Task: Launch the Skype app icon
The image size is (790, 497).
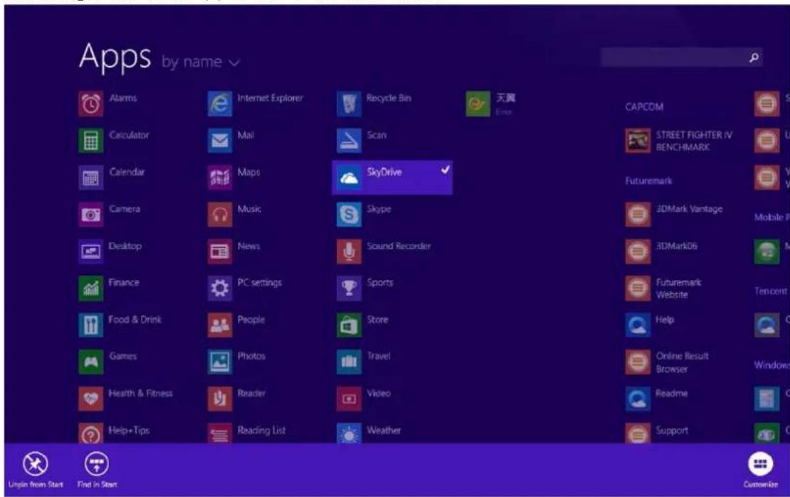Action: pyautogui.click(x=349, y=215)
